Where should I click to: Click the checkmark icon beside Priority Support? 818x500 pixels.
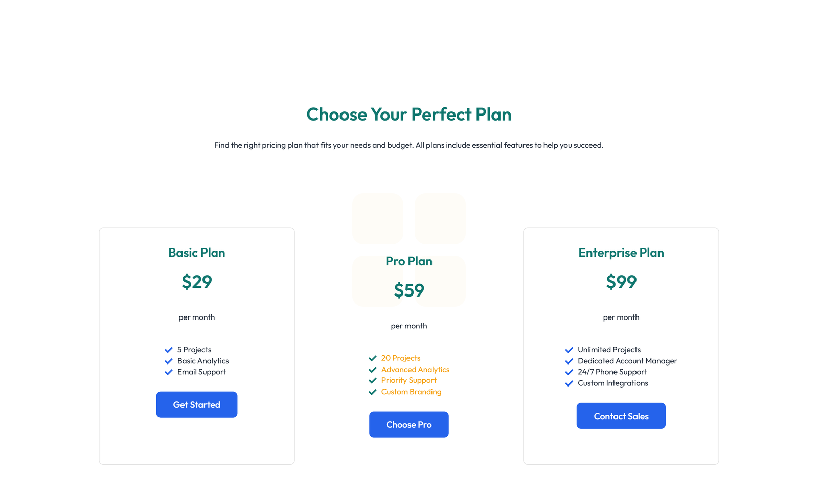pos(373,380)
